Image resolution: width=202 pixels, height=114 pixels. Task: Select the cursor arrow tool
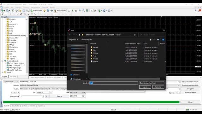(x=2, y=14)
